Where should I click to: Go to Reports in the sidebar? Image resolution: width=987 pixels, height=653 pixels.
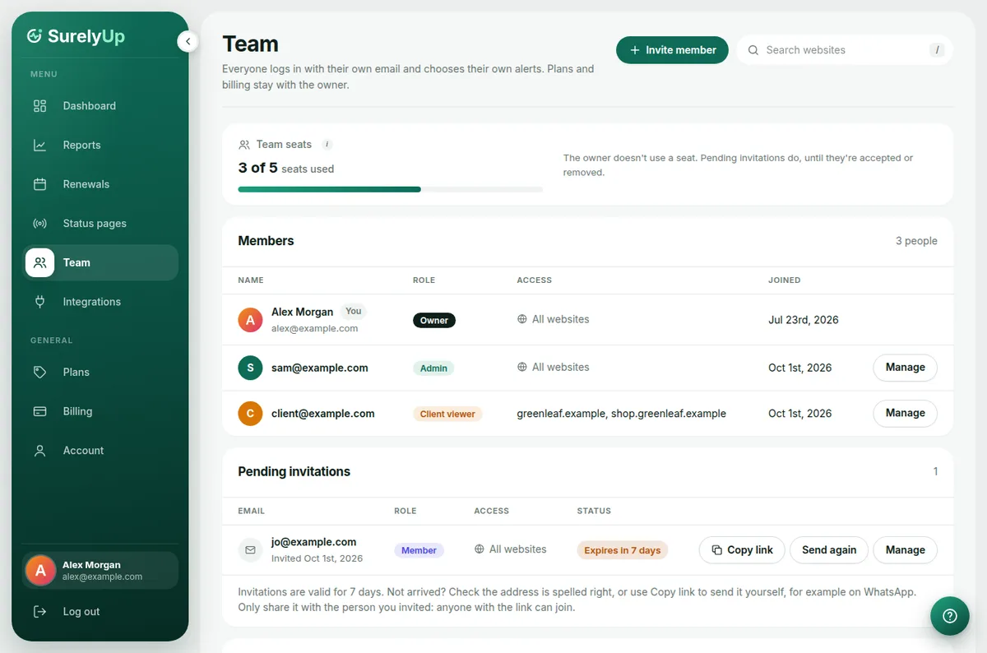(101, 145)
